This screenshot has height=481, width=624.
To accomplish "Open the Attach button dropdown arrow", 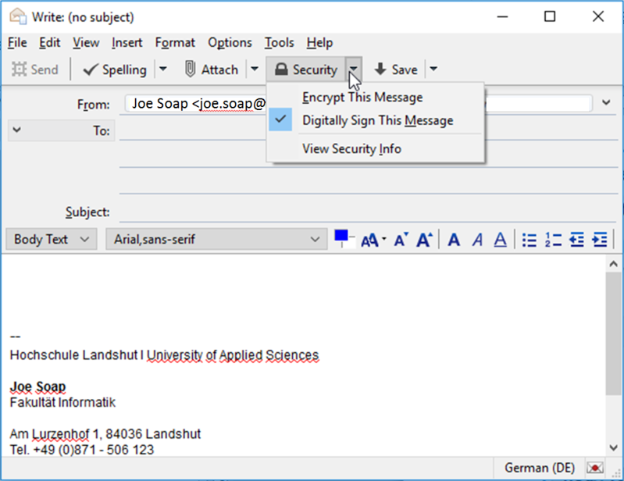I will click(255, 69).
